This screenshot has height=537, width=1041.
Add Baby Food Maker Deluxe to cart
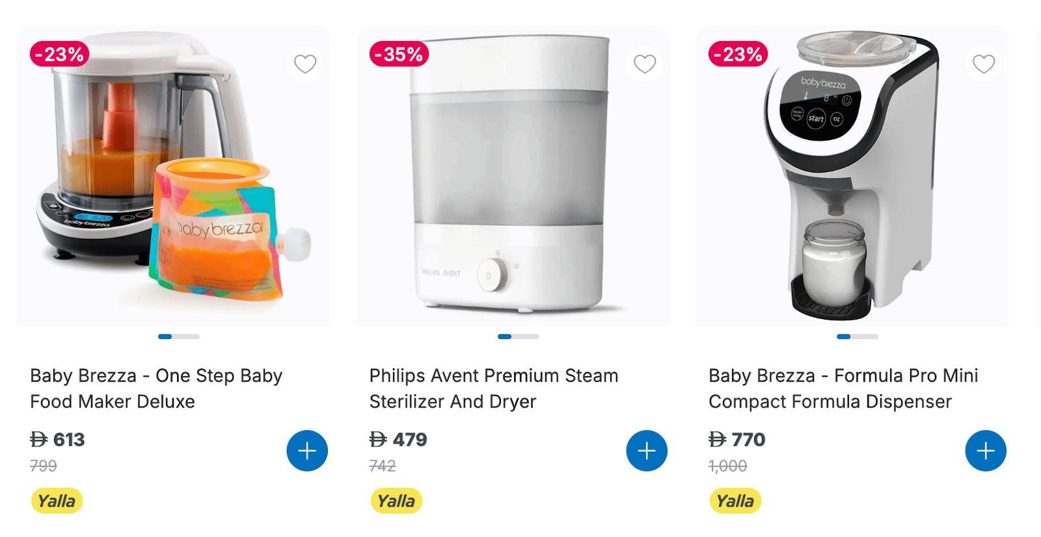click(307, 450)
